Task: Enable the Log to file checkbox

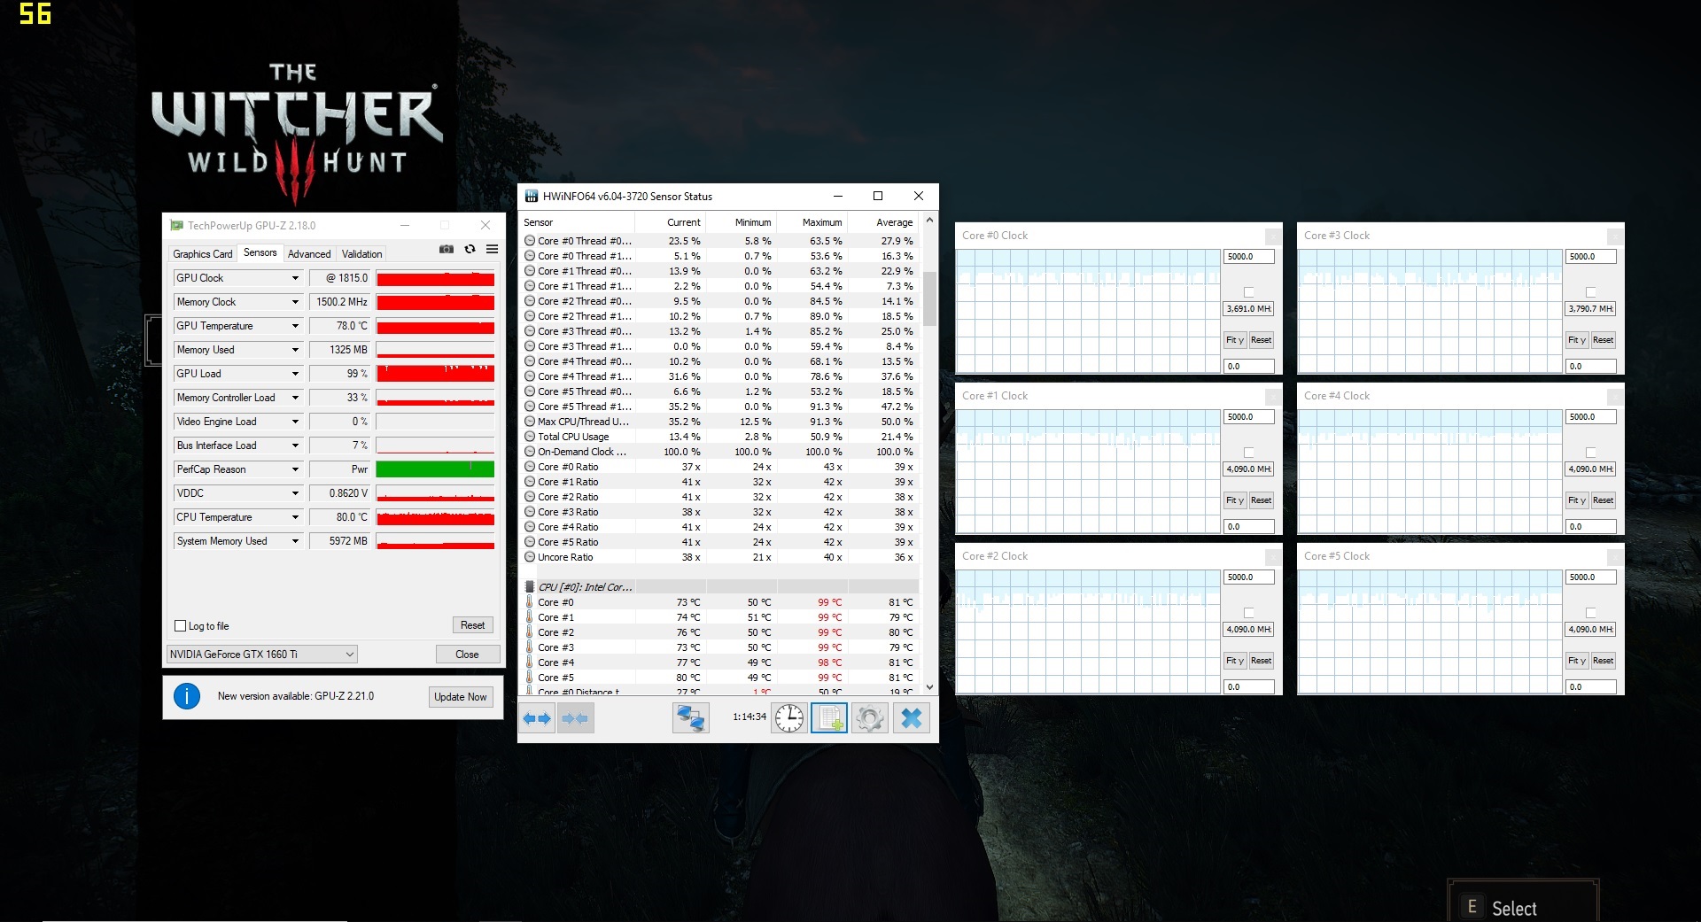Action: point(181,626)
